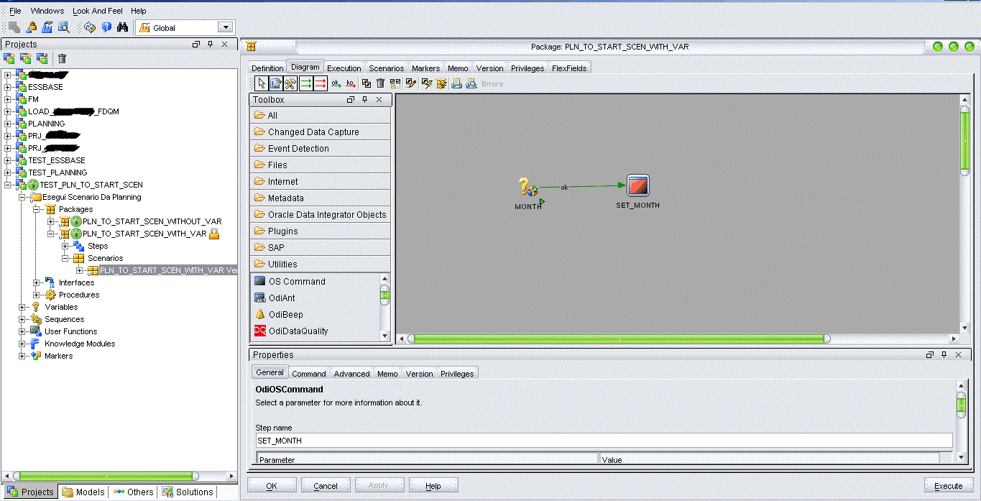
Task: Expand the Variables node in the Projects tree
Action: tap(22, 306)
